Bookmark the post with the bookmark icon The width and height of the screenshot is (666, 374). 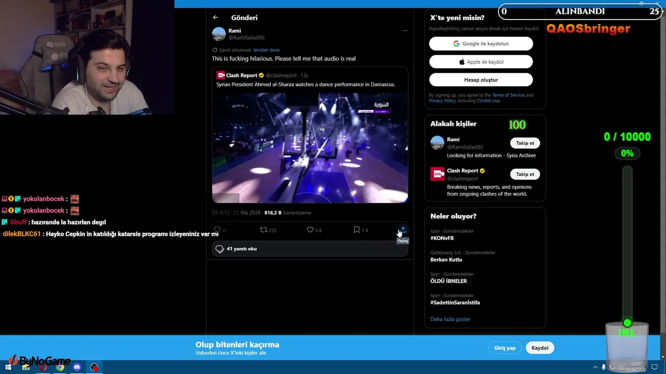click(x=356, y=230)
